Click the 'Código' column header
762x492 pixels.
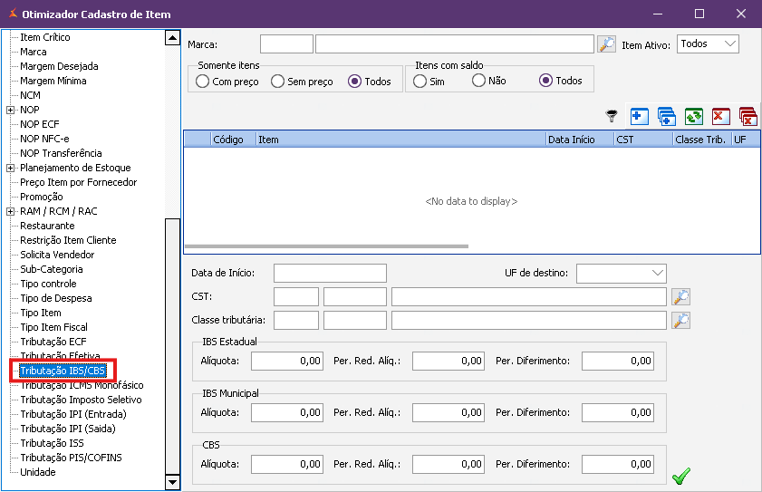[227, 140]
